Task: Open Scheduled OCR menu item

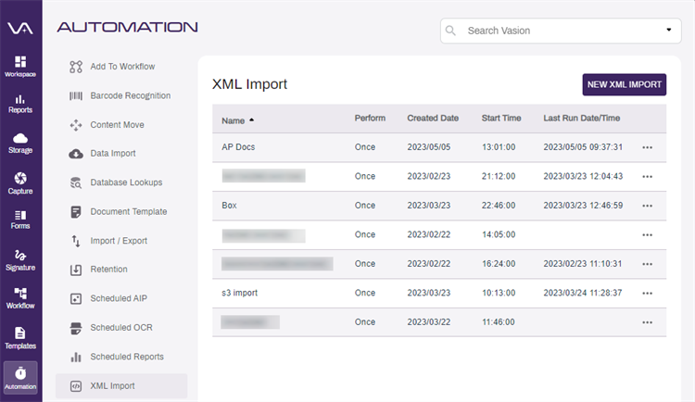Action: tap(121, 328)
